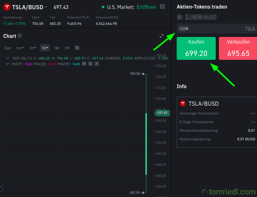Open the Zeit timeframe option
The height and width of the screenshot is (197, 257).
click(x=7, y=48)
